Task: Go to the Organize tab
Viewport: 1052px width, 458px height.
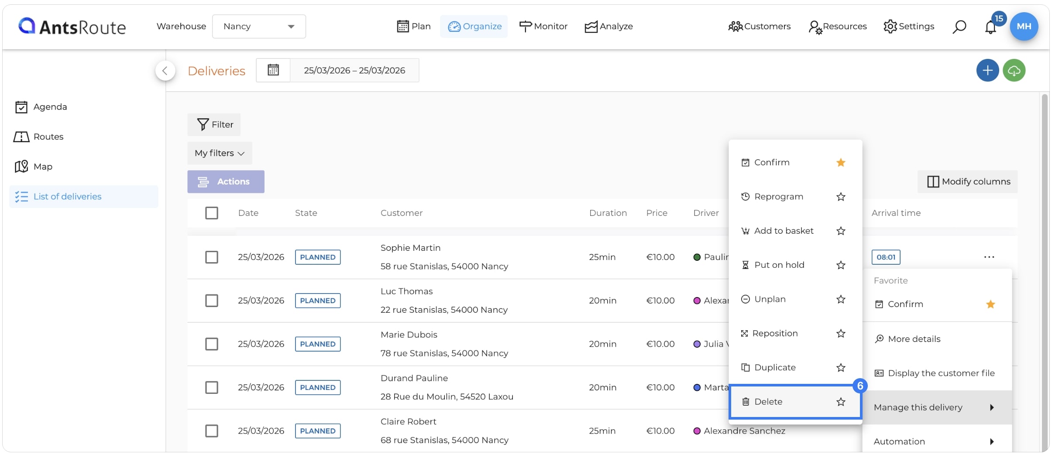Action: click(474, 26)
